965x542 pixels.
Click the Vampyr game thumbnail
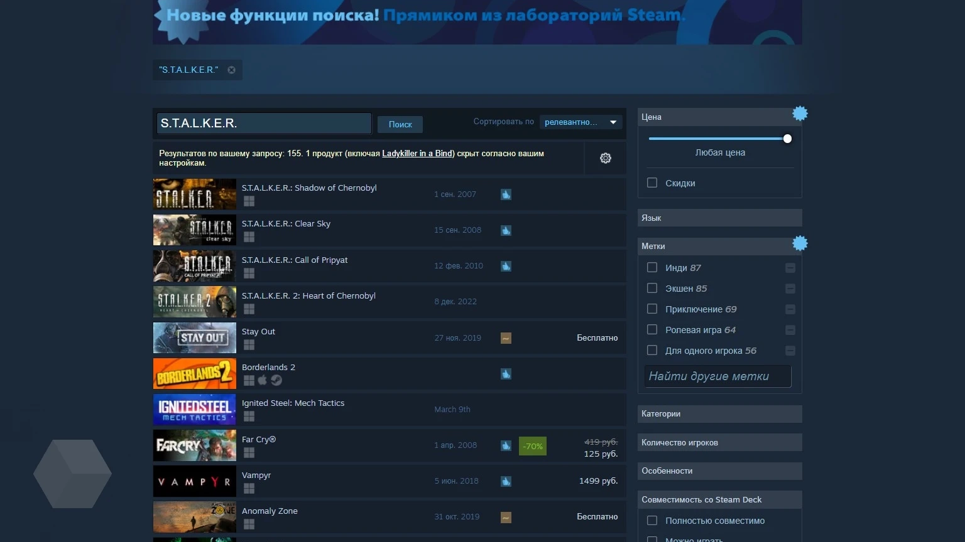[195, 481]
